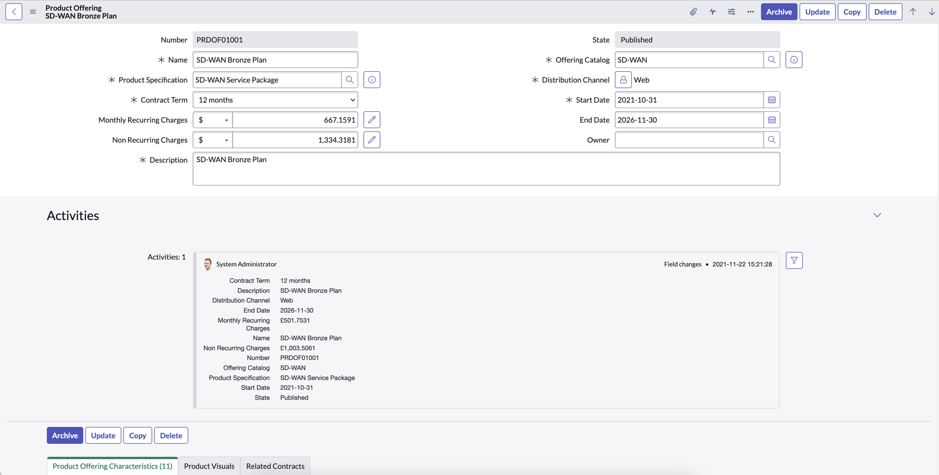Open the form context menu hamburger icon
The image size is (939, 475).
(x=33, y=12)
